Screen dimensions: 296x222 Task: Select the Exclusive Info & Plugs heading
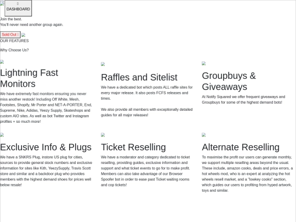coord(45,147)
